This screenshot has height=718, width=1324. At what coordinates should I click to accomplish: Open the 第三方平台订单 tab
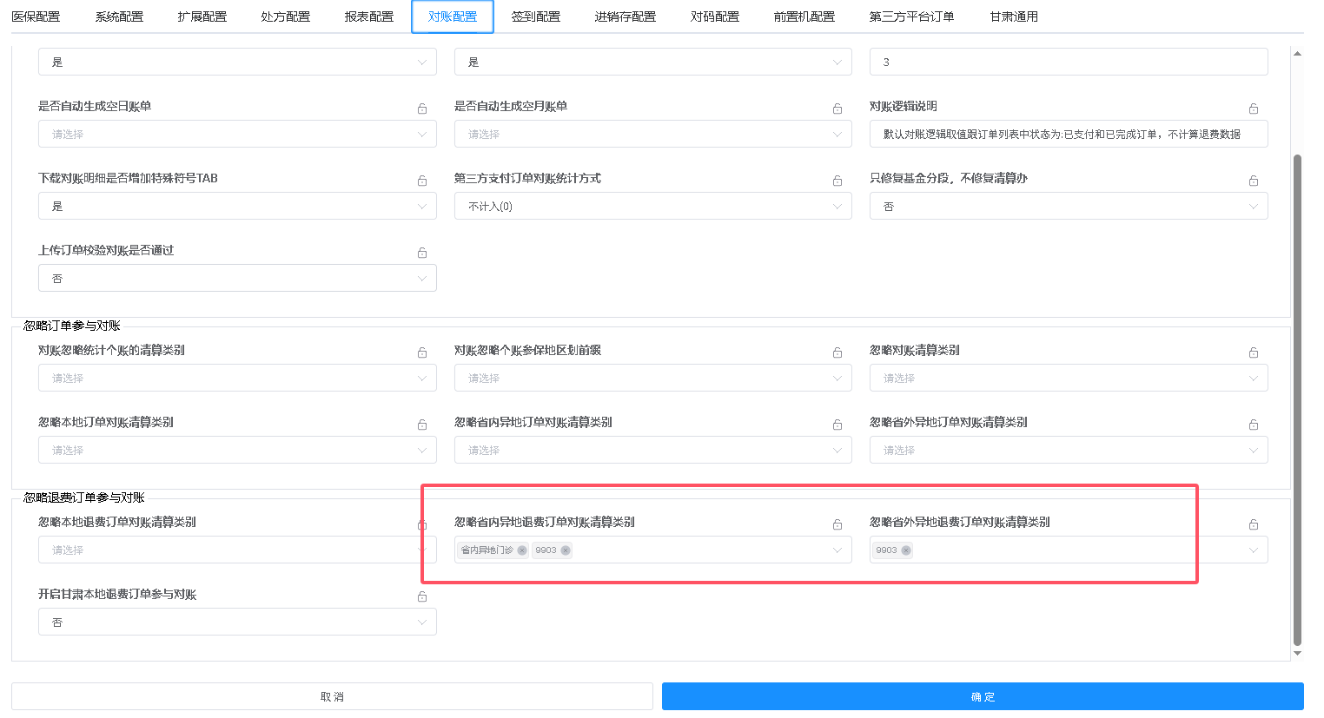pyautogui.click(x=911, y=16)
